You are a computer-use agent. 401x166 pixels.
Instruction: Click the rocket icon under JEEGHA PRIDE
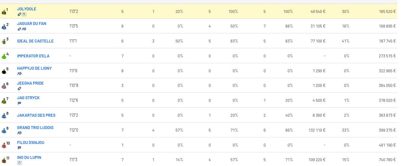[19, 89]
